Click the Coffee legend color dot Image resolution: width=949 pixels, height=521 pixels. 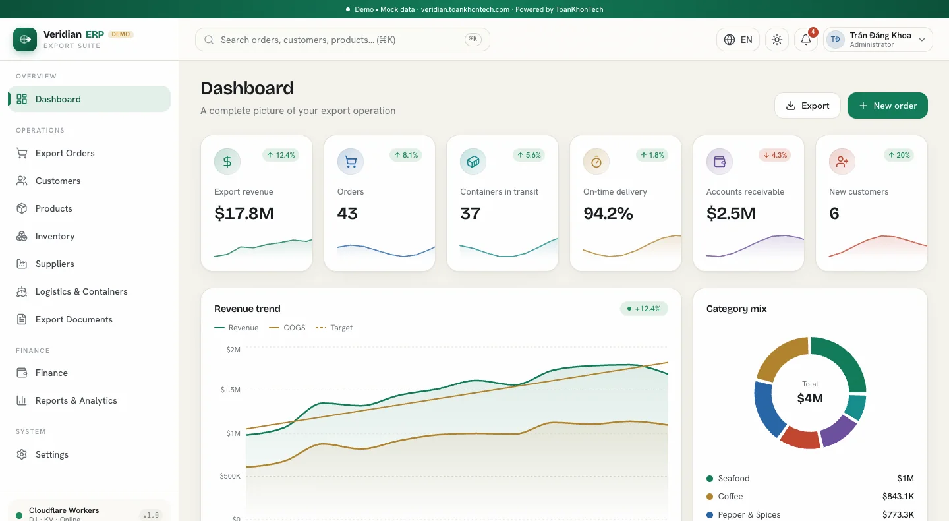coord(710,497)
